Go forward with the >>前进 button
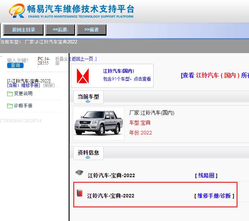This screenshot has height=221, width=249. 91,30
